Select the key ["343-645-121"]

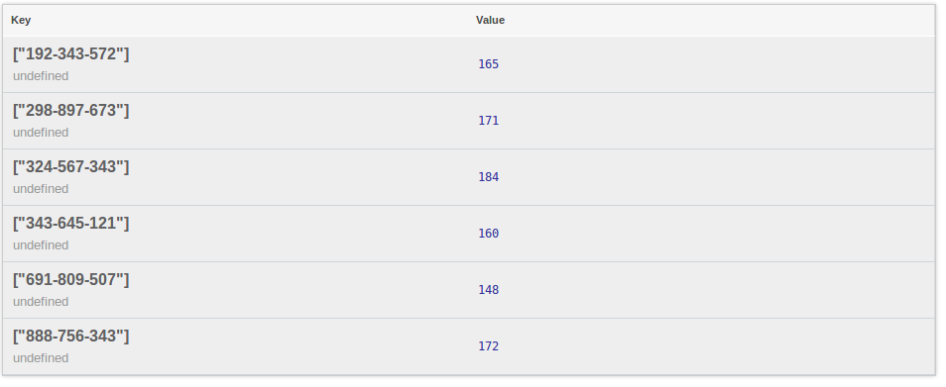(71, 224)
